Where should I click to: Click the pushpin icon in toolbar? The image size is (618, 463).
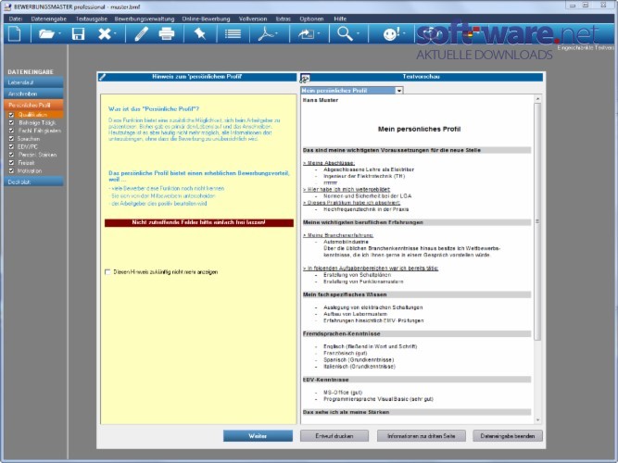200,34
